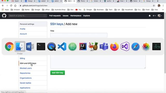Switch to Chrome in the app switcher
Image resolution: width=166 pixels, height=93 pixels.
[x=9, y=47]
